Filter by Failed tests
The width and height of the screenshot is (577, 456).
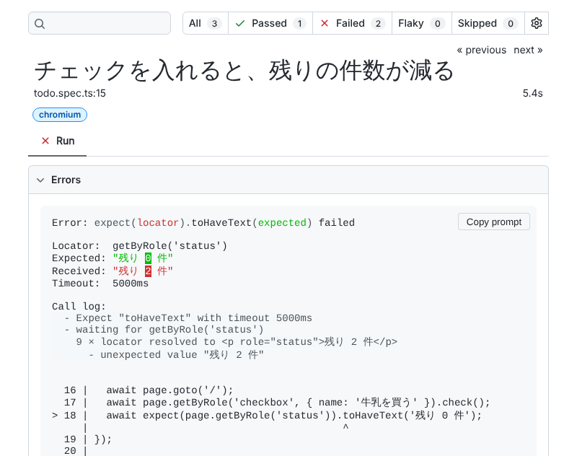coord(352,23)
